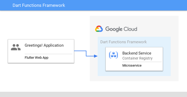Select the 'Greetings! Application' label
This screenshot has height=97, width=187.
pos(44,45)
